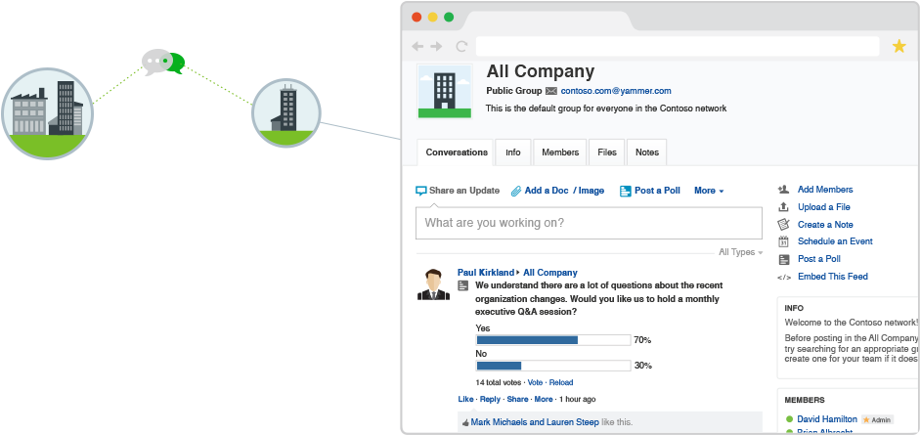Image resolution: width=920 pixels, height=435 pixels.
Task: Click the Reload link under the poll
Action: point(561,382)
